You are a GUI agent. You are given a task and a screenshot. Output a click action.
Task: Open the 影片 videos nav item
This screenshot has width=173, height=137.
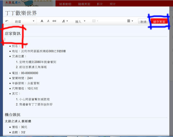[100, 4]
